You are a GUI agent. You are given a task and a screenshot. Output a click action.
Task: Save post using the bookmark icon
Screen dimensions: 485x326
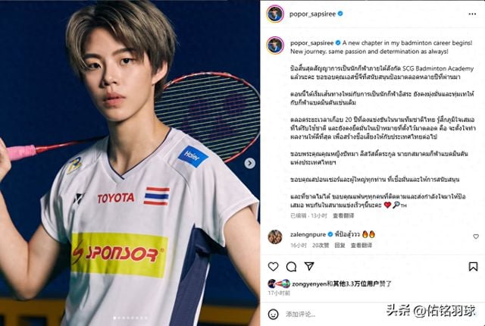click(x=473, y=266)
